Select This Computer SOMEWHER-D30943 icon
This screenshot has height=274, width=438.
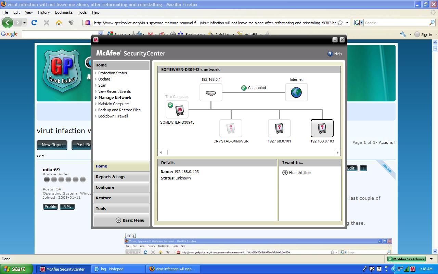pyautogui.click(x=177, y=109)
